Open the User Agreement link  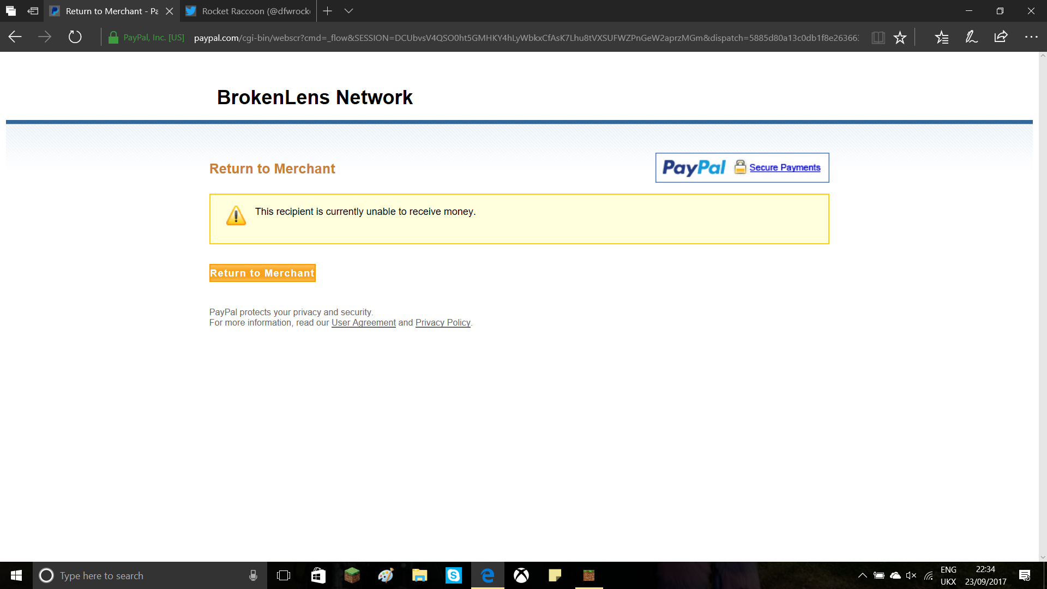(364, 323)
